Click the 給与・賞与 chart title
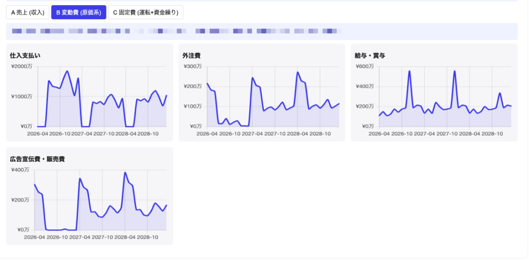529x261 pixels. pos(370,56)
